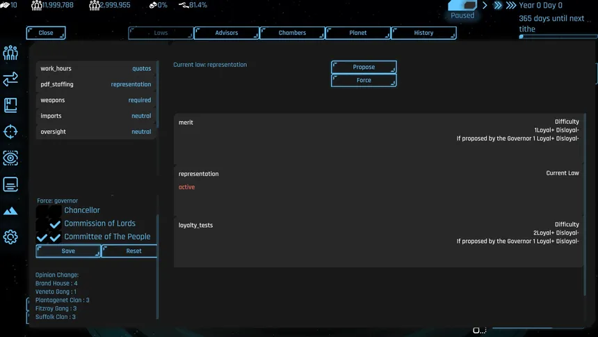
Task: Click the 'Force: governor' label
Action: coord(57,201)
